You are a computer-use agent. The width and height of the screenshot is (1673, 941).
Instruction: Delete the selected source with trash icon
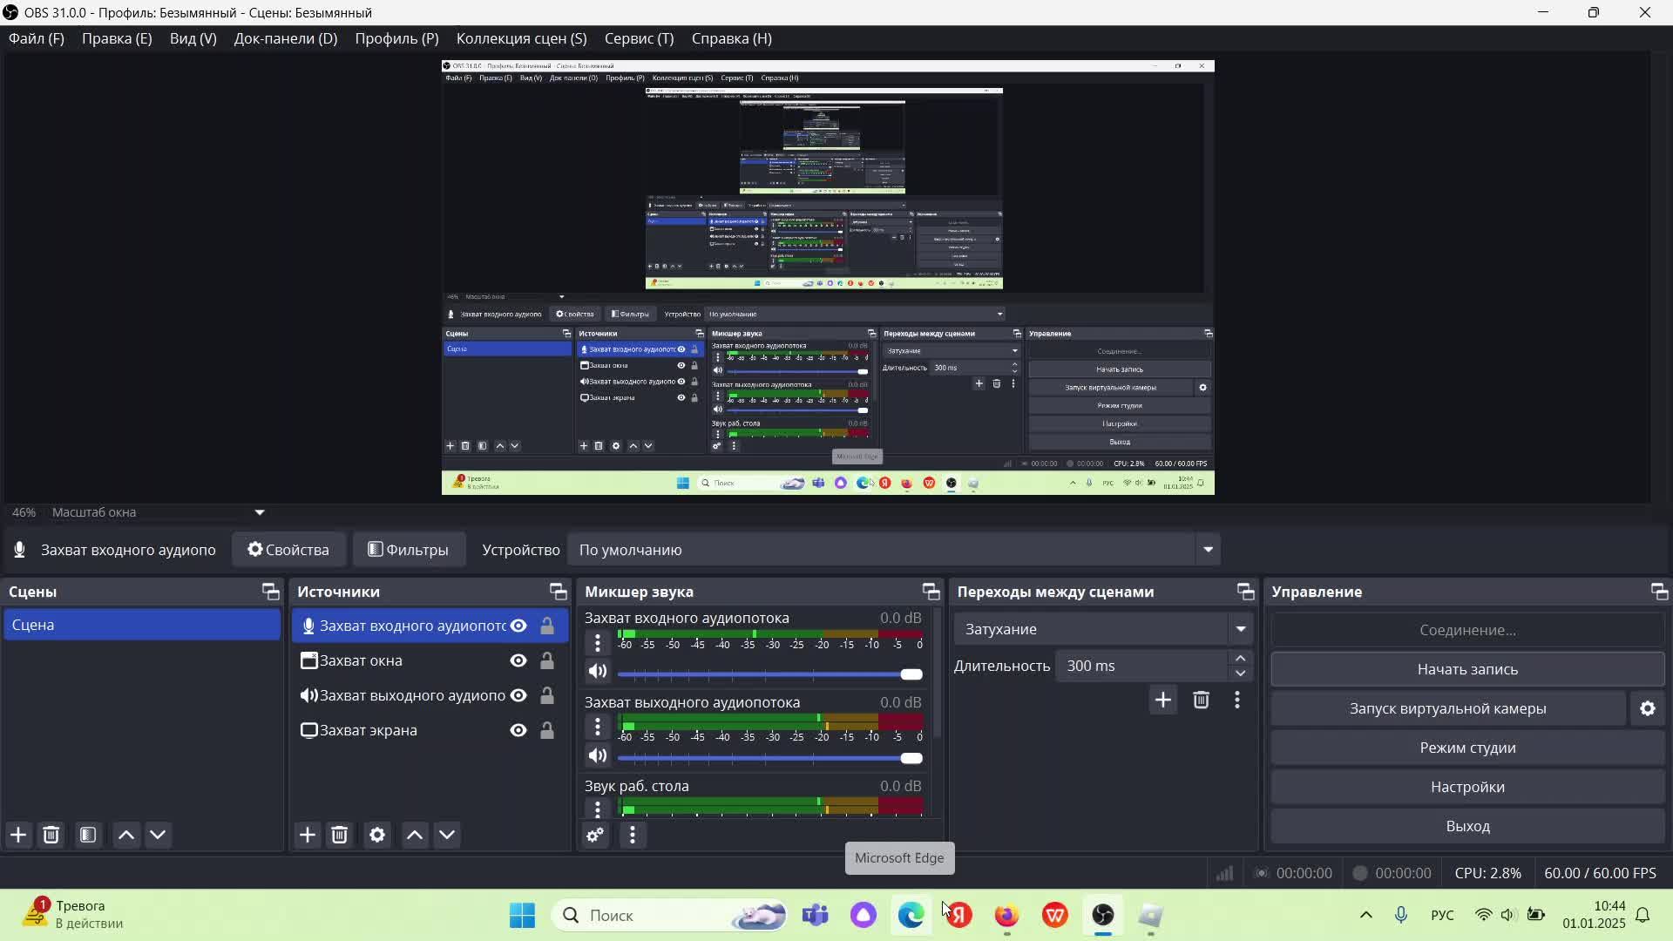(x=340, y=835)
